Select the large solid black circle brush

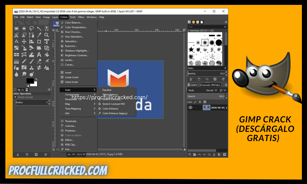[x=219, y=42]
